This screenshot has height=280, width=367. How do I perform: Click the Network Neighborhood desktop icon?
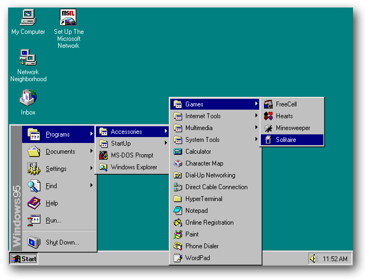tap(28, 58)
